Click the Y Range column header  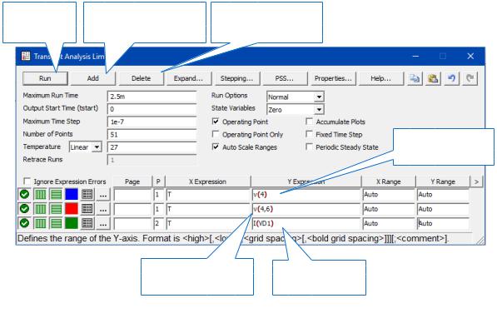point(443,181)
